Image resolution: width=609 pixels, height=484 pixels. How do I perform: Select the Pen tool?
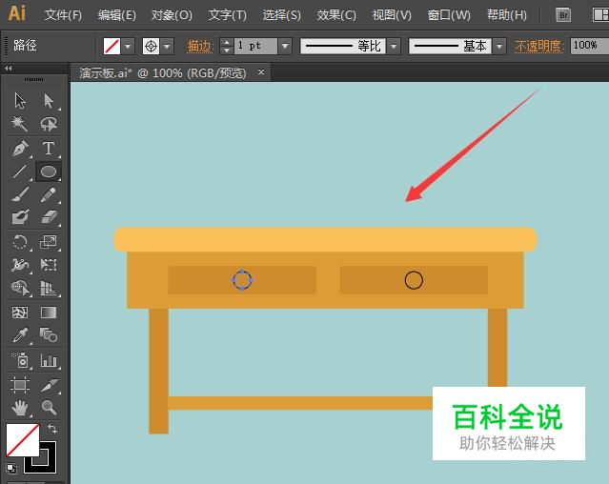click(x=20, y=148)
